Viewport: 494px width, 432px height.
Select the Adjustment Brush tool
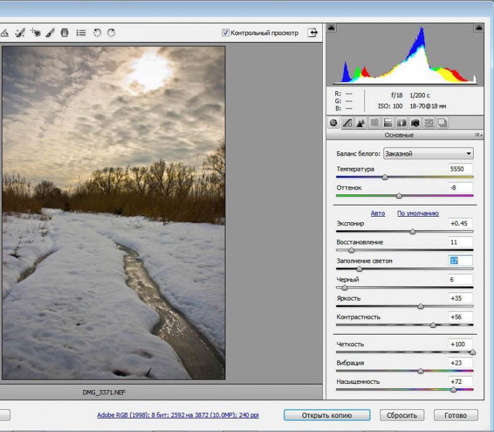50,33
